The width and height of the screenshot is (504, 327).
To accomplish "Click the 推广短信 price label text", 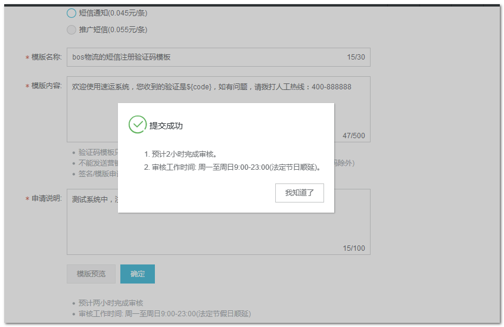I will click(113, 30).
